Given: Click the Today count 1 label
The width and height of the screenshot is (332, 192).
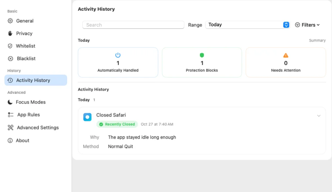Looking at the screenshot, I should click(94, 100).
